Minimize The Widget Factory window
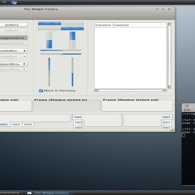The image size is (195, 195). point(157,9)
